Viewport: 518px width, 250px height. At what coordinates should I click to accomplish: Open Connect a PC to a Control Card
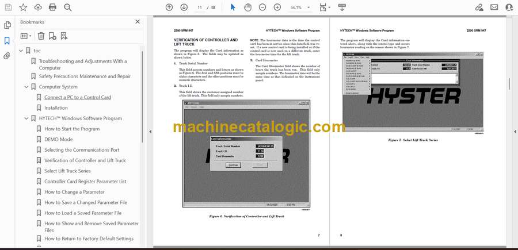click(78, 97)
